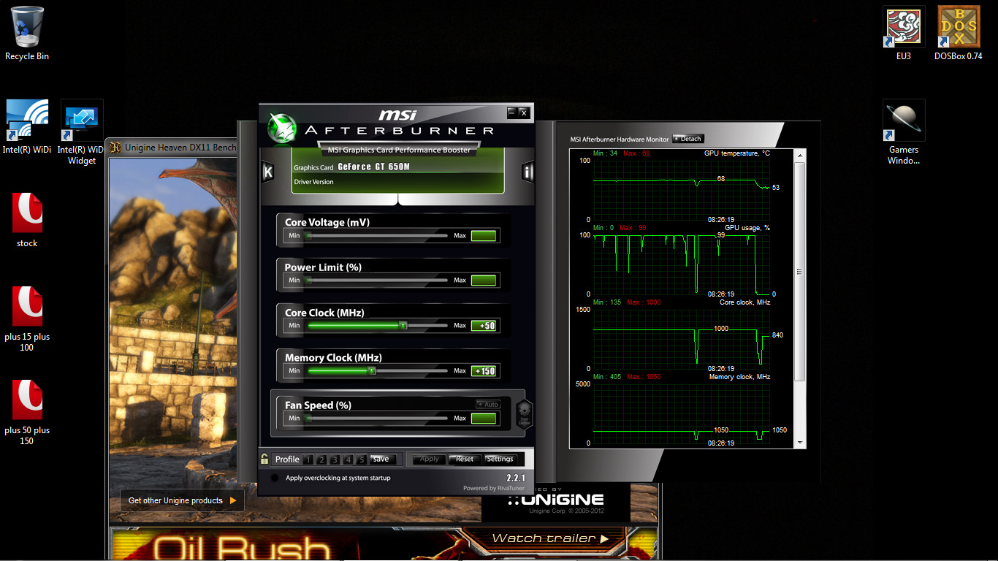The image size is (998, 561).
Task: Click the Core Clock slider handle
Action: tap(403, 326)
